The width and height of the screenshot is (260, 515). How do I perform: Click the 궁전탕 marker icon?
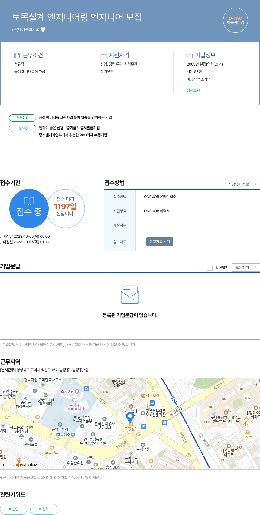[x=89, y=462]
